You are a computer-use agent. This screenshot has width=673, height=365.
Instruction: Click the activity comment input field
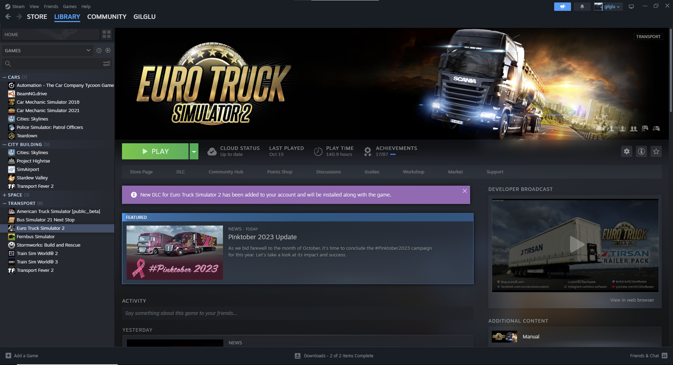(x=298, y=313)
